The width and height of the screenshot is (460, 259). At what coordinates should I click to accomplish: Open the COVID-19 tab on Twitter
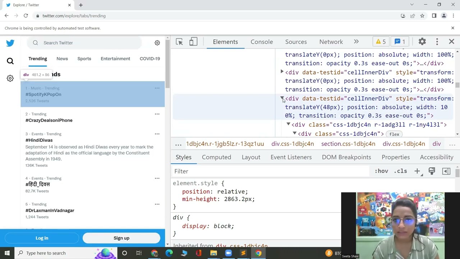(x=150, y=59)
